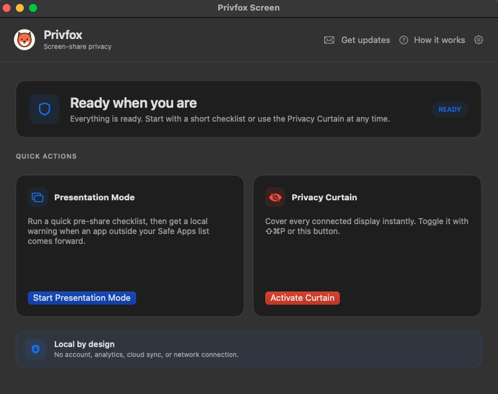Viewport: 498px width, 394px height.
Task: Click the "Ready when you are" heading
Action: tap(134, 103)
